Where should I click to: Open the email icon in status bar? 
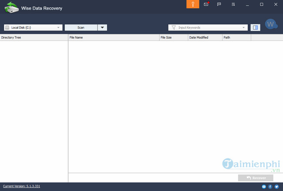(264, 187)
